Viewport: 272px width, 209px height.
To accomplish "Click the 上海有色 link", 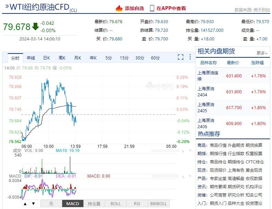I will click(x=236, y=170).
